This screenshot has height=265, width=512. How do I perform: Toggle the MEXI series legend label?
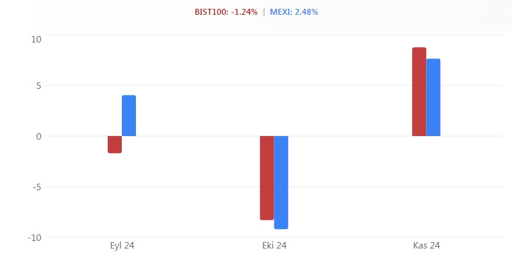282,12
